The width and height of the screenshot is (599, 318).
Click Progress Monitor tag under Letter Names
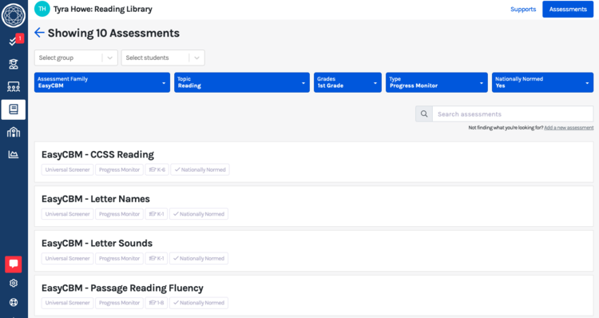119,214
